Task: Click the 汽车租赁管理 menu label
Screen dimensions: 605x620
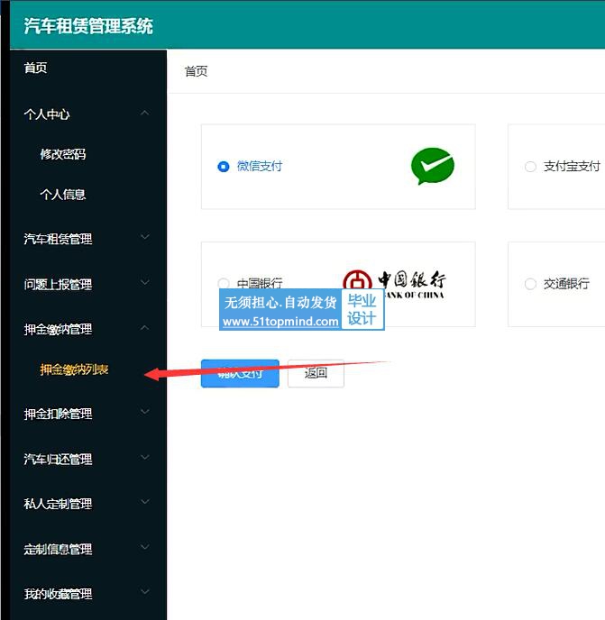Action: coord(58,239)
